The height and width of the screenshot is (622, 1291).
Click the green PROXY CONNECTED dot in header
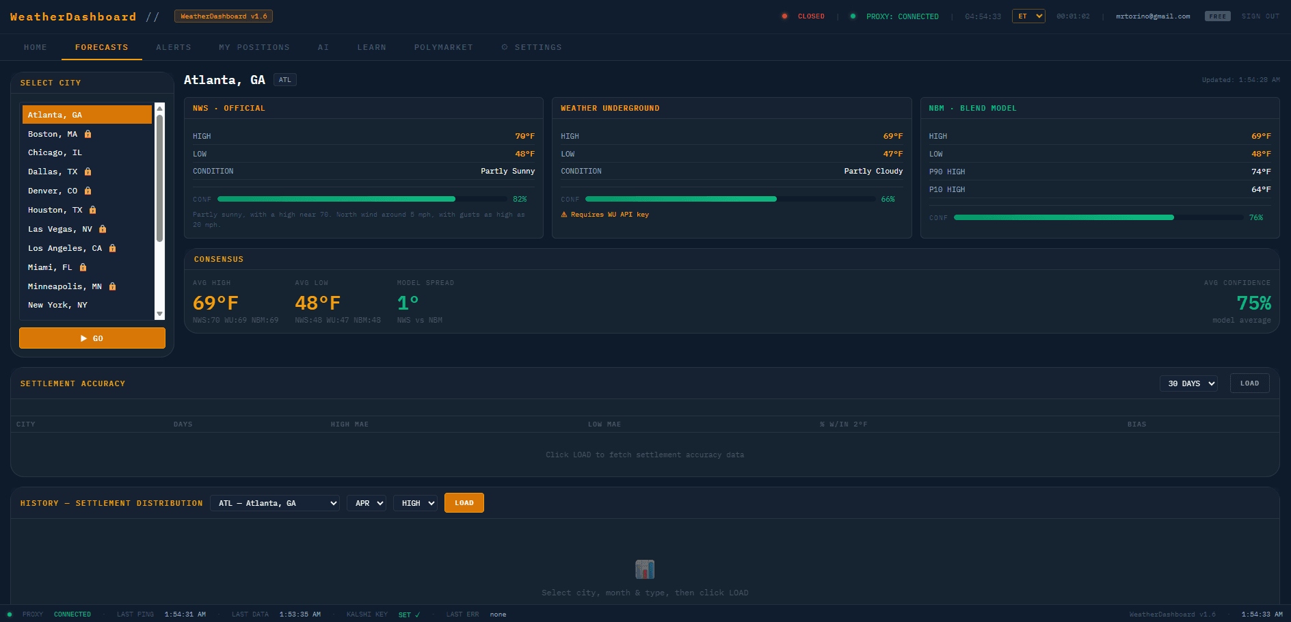[852, 15]
